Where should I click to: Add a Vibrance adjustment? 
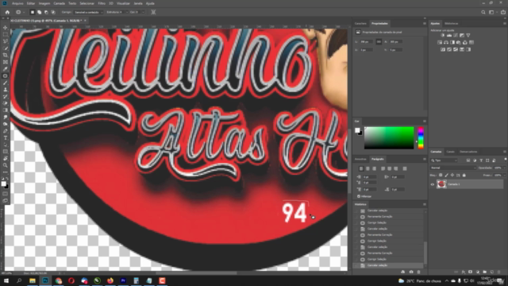pos(468,35)
